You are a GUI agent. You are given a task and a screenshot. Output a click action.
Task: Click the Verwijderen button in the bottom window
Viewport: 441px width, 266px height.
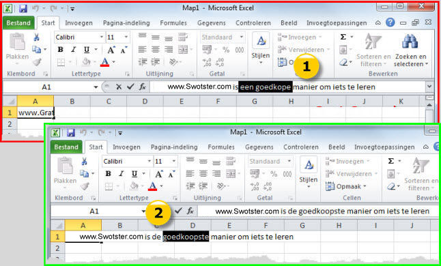coord(352,174)
